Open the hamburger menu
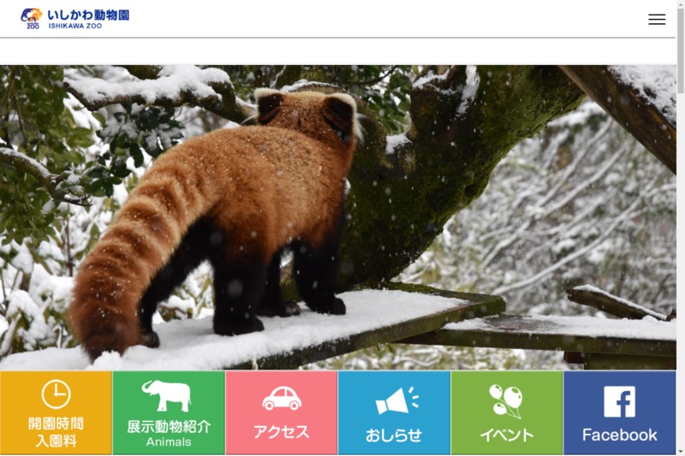Image resolution: width=685 pixels, height=456 pixels. (x=657, y=20)
